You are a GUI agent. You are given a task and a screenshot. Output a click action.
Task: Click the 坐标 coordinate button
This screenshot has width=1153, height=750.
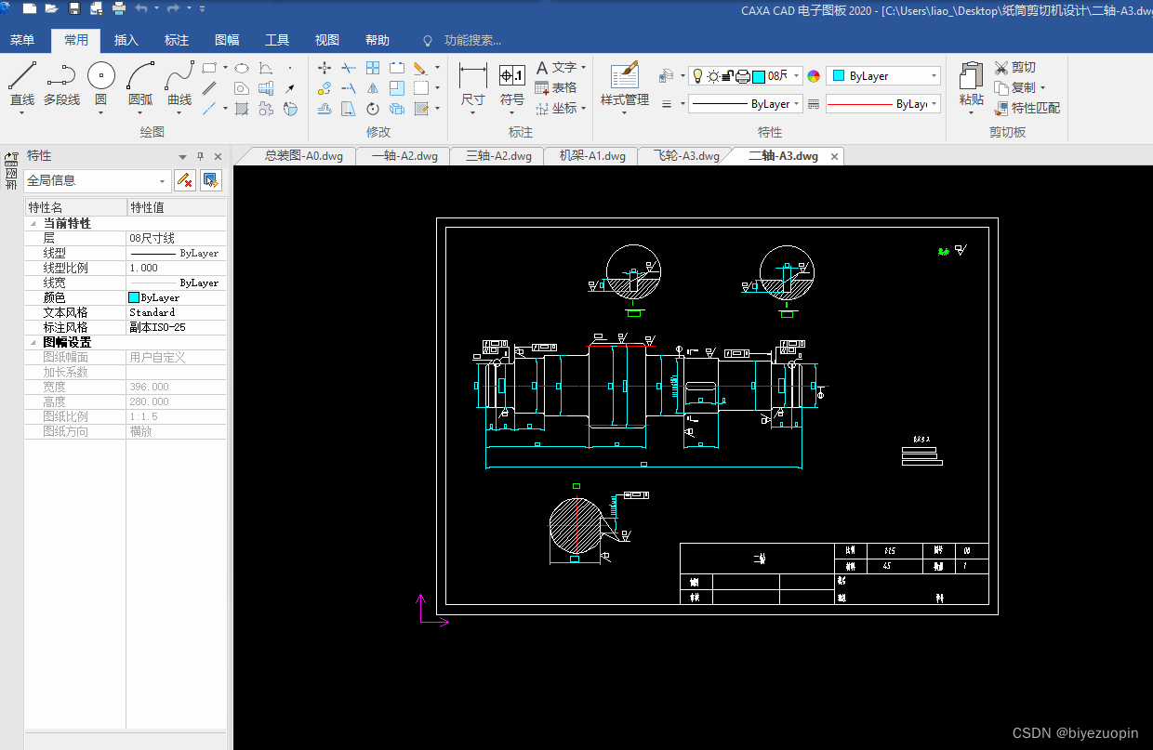[x=556, y=109]
